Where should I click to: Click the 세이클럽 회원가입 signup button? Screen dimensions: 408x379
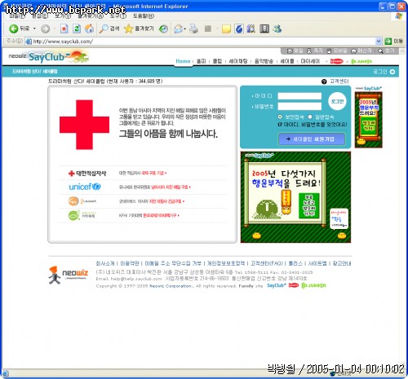click(312, 139)
